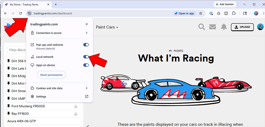Open the messages envelope icon
The height and width of the screenshot is (127, 265).
(x=213, y=27)
